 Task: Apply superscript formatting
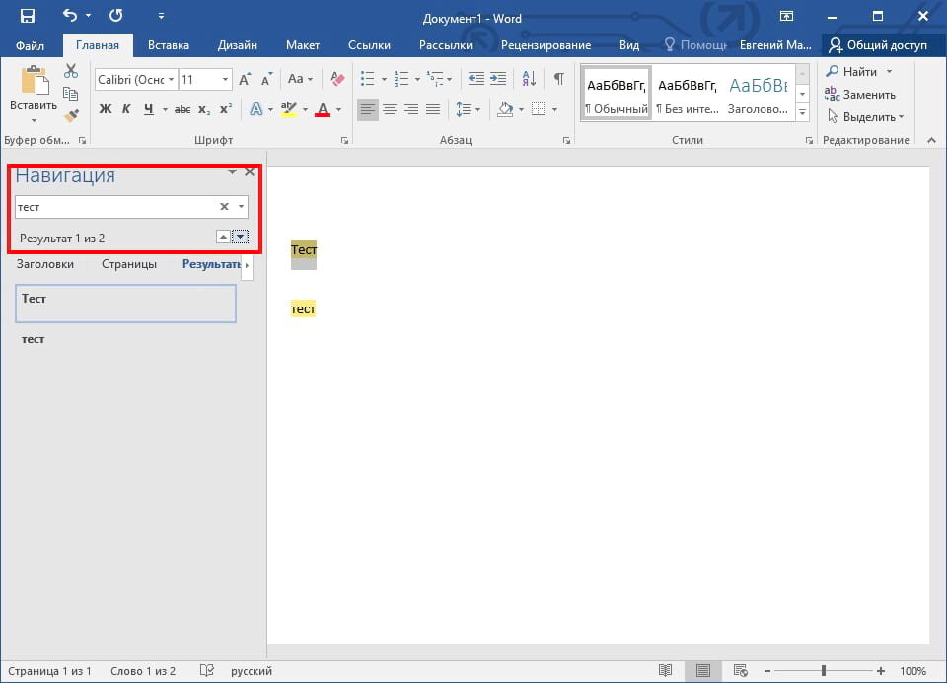tap(225, 109)
